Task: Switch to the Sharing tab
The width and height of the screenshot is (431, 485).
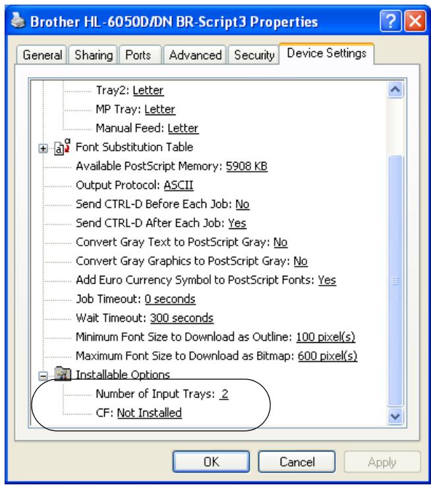Action: pos(94,55)
